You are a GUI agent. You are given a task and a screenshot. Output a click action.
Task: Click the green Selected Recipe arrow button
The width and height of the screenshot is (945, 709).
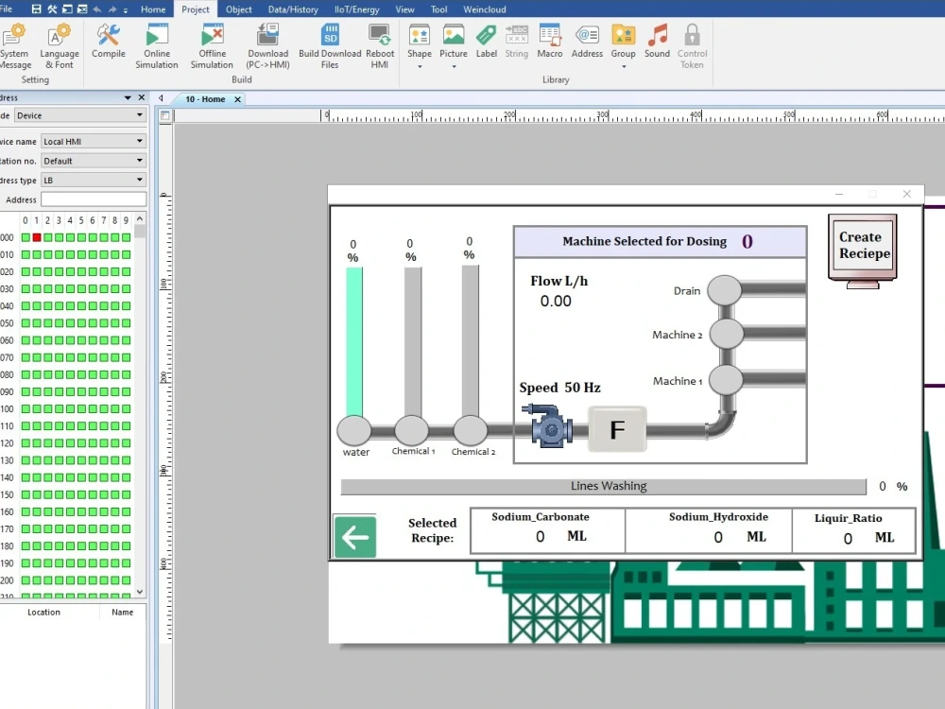(354, 536)
